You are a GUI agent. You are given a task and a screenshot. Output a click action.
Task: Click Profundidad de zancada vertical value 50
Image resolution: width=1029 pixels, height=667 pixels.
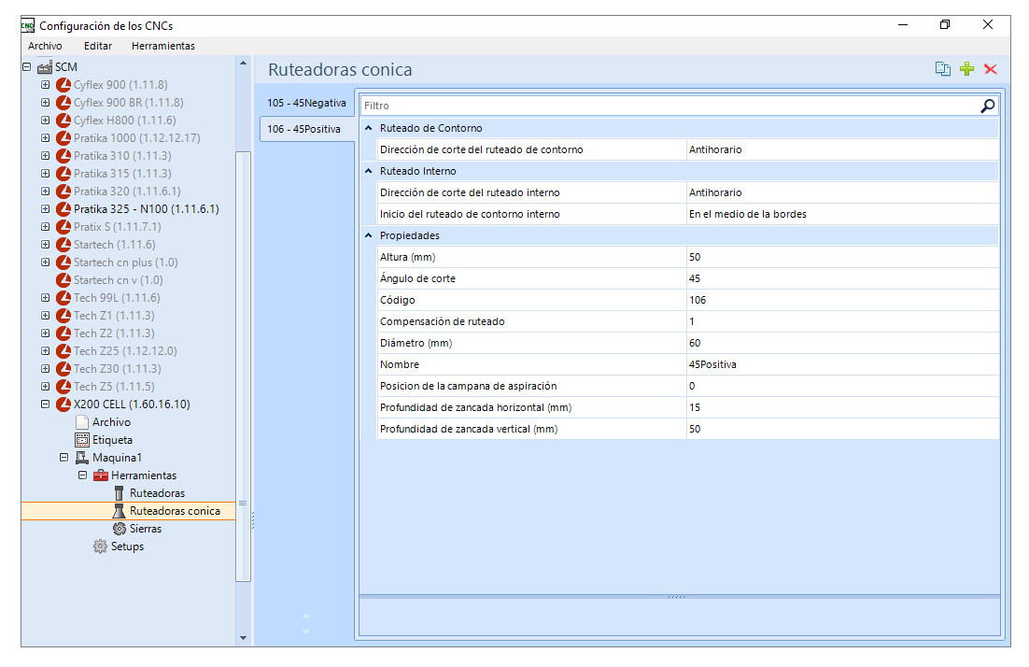tap(842, 429)
